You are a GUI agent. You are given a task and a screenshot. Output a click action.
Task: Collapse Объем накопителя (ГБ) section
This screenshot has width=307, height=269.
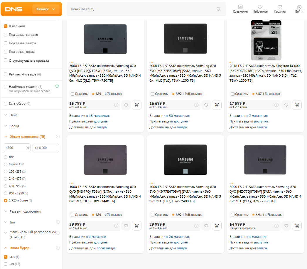[x=27, y=137]
